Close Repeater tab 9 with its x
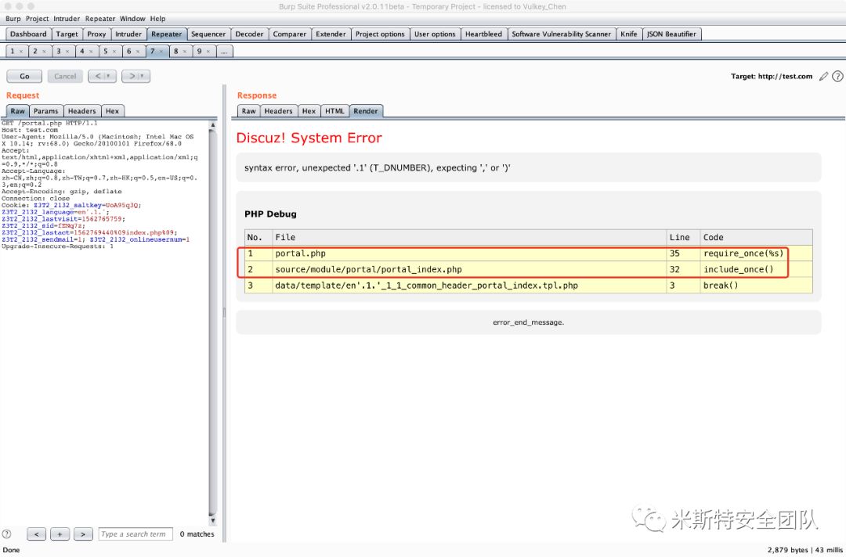846x557 pixels. [208, 52]
